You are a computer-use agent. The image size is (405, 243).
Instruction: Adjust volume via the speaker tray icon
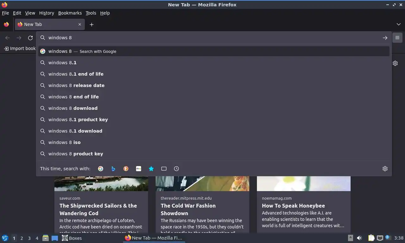(x=359, y=238)
